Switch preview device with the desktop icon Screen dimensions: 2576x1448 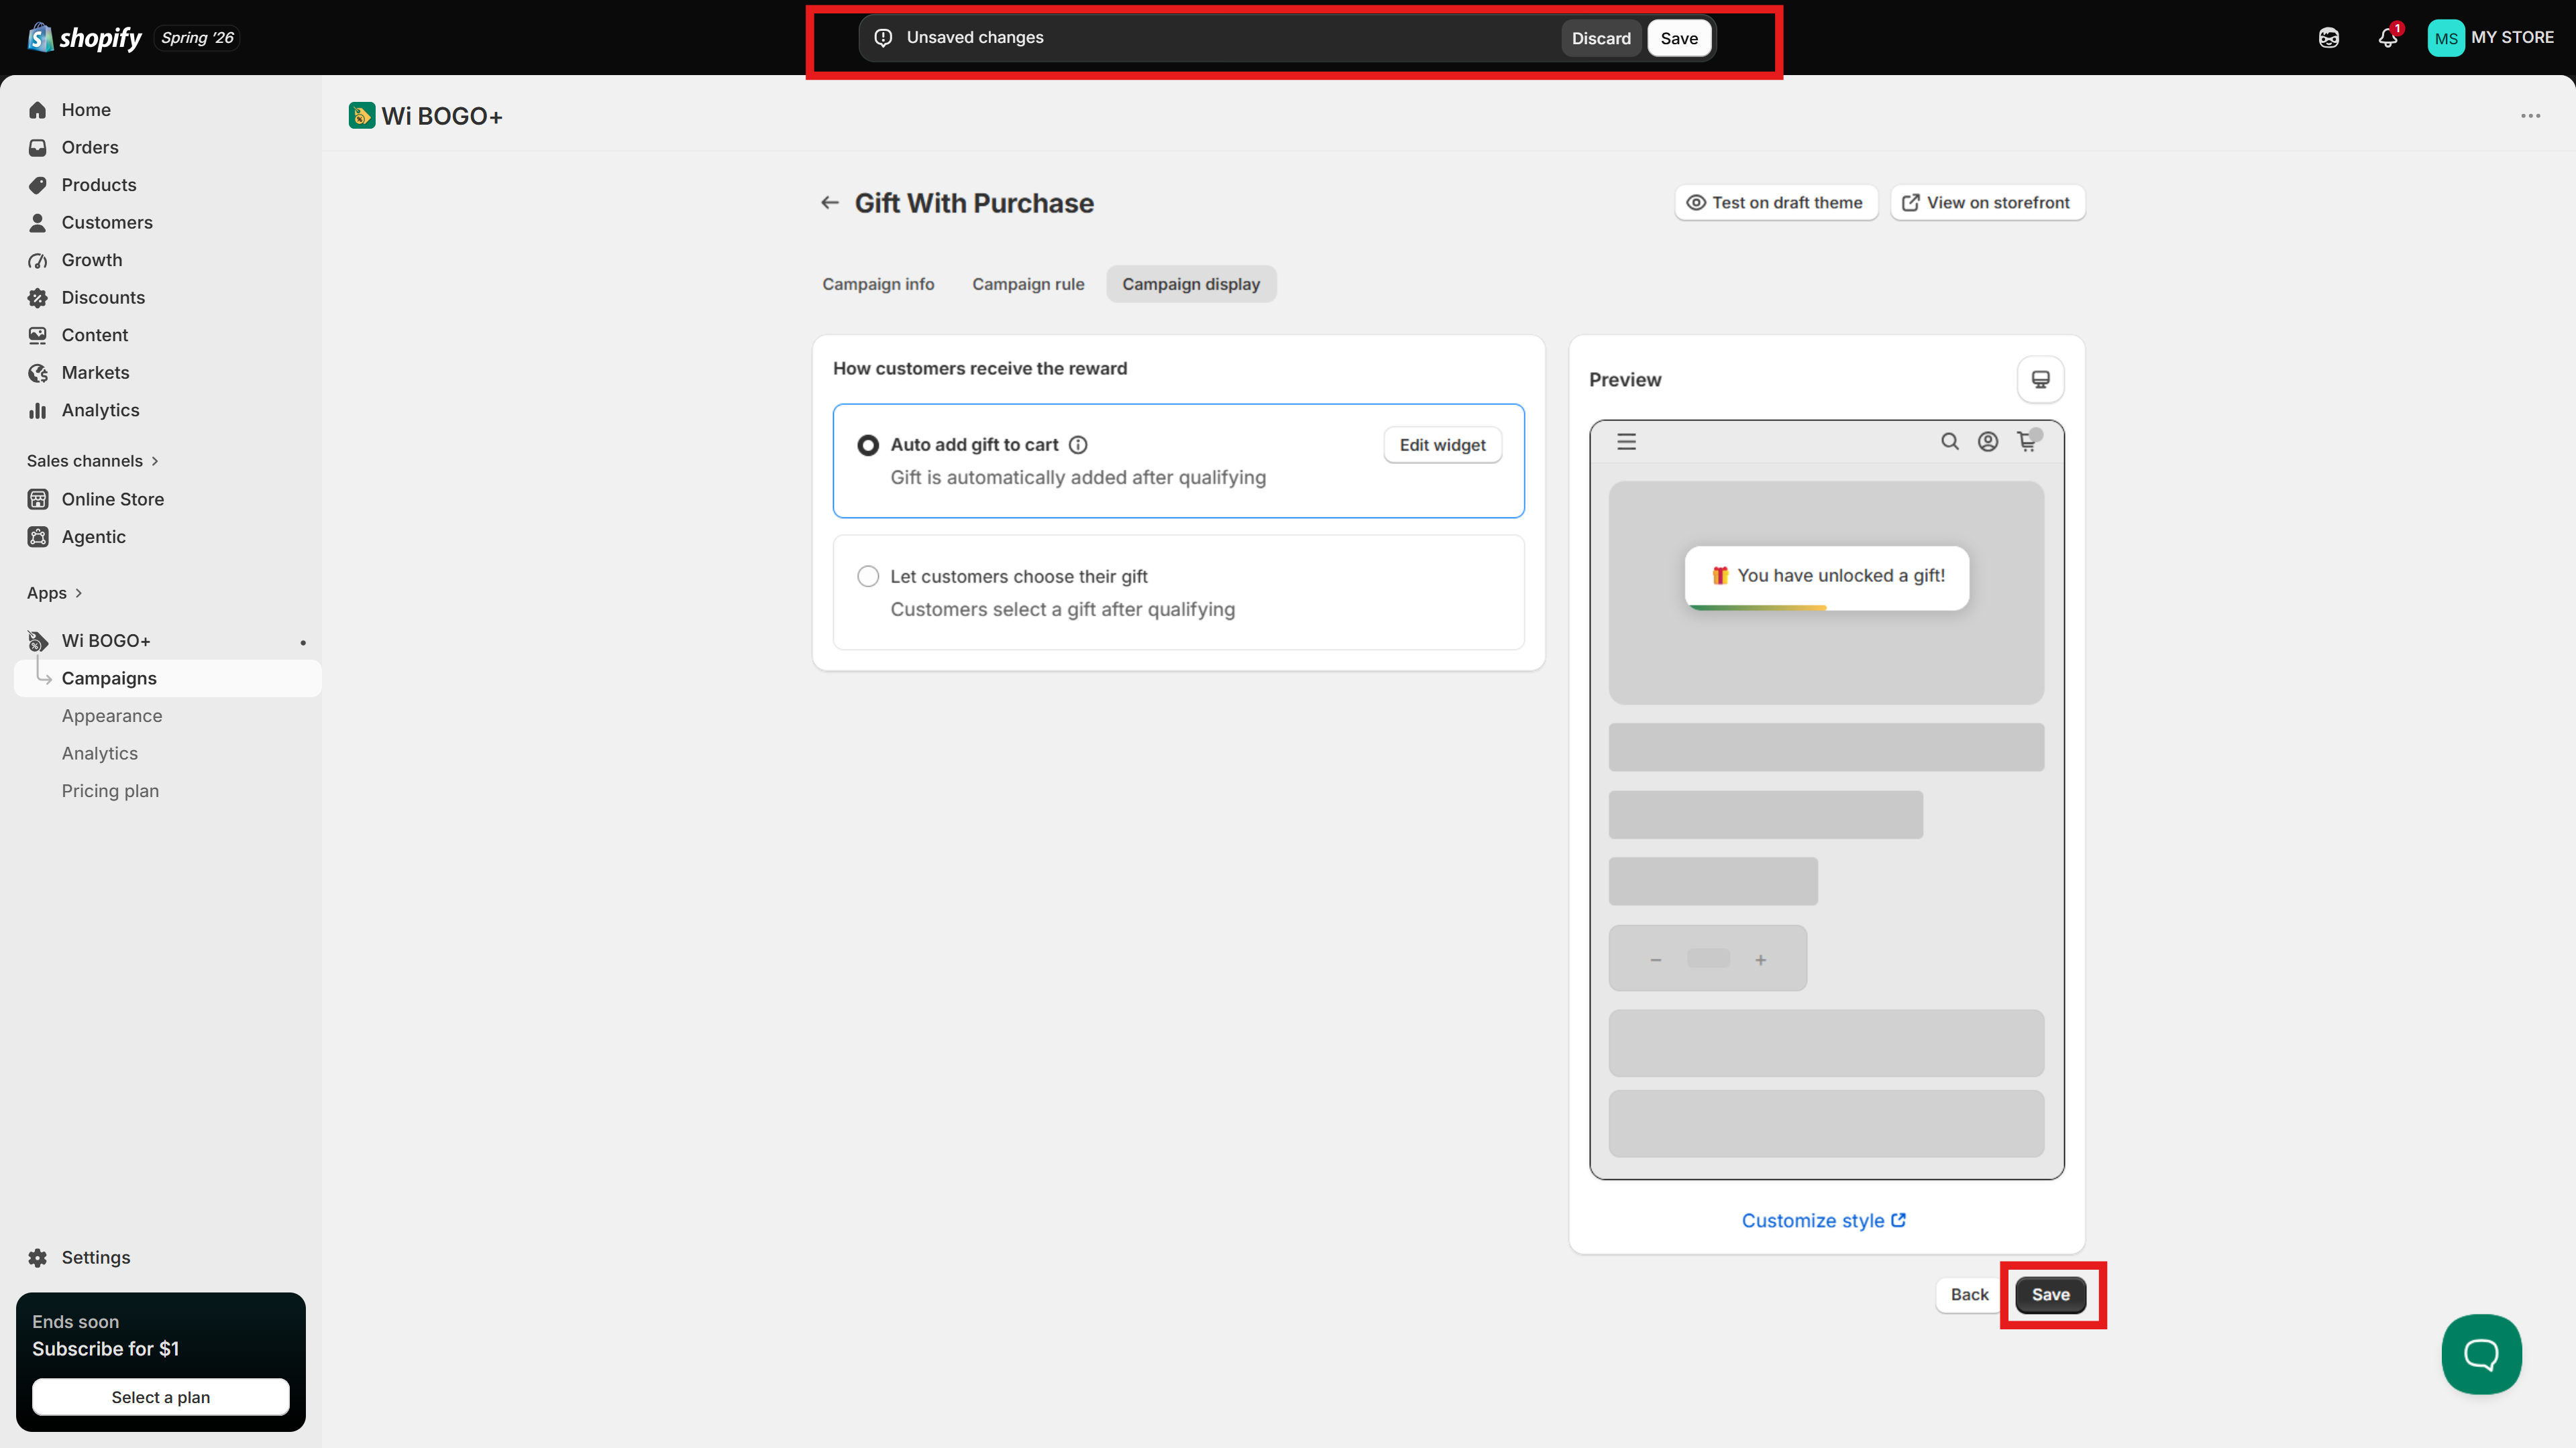(2040, 379)
